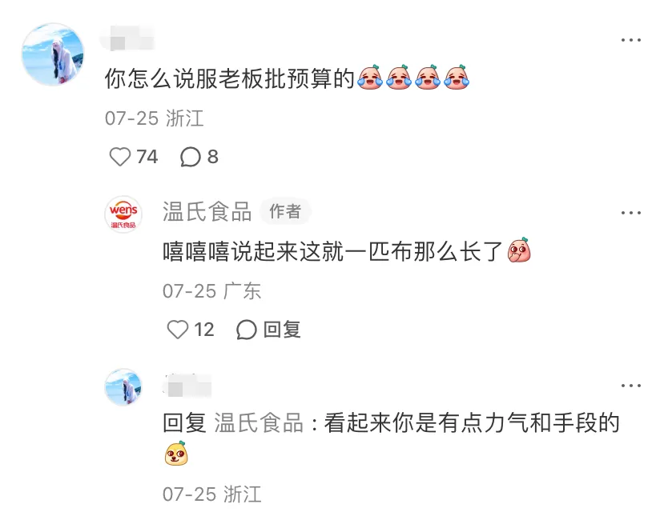Tap the comment bubble icon beside 回复
The width and height of the screenshot is (668, 512).
click(247, 330)
